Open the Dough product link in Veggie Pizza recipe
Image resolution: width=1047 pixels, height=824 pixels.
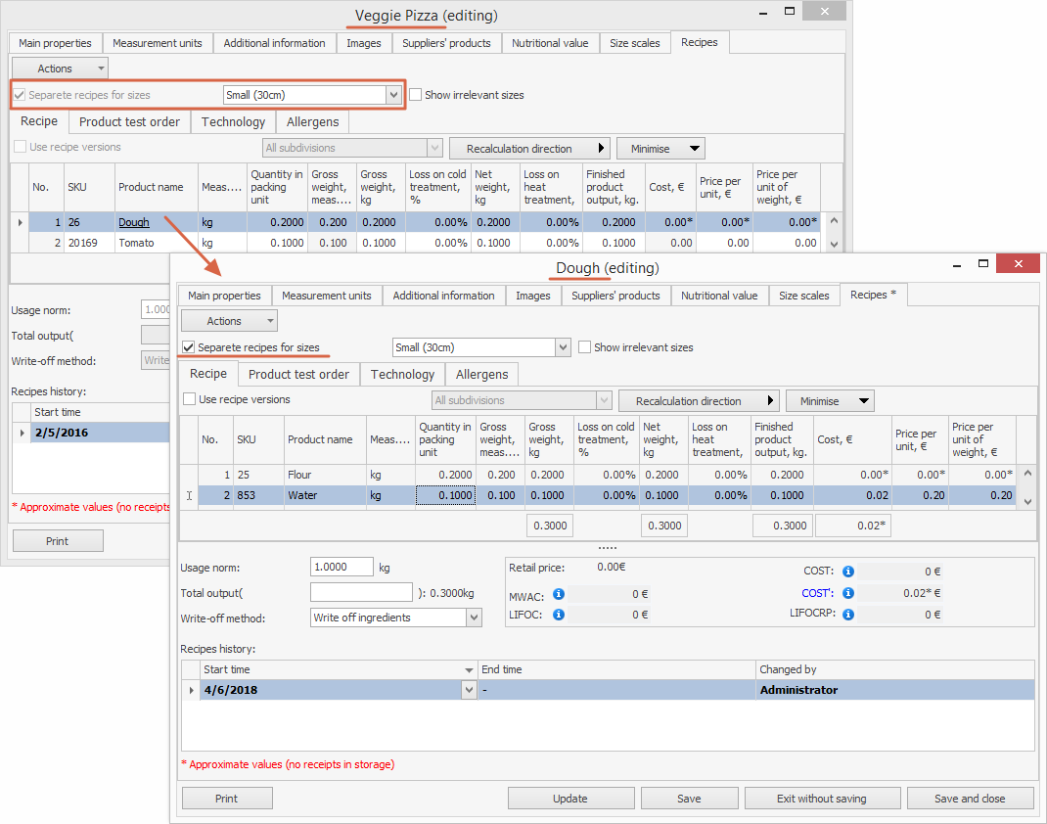(134, 222)
